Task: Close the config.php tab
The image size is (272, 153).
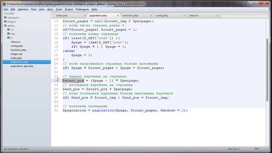Action: click(x=184, y=16)
